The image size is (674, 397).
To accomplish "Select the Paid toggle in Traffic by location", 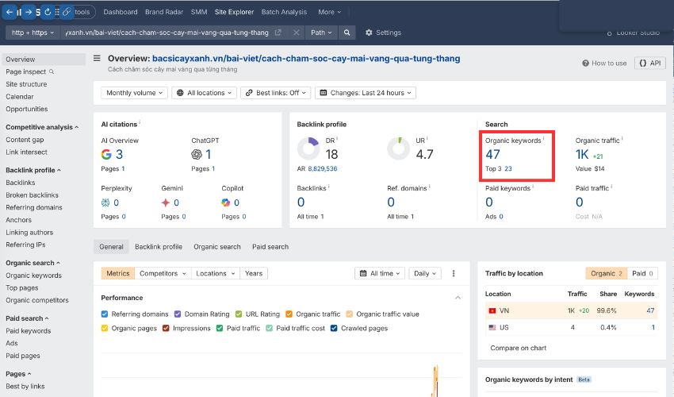I will (x=641, y=273).
